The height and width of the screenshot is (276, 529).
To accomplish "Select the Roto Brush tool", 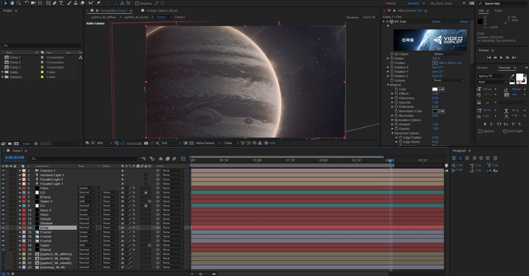I will [90, 3].
